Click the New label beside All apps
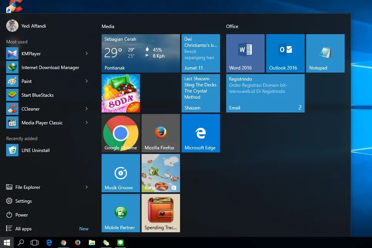The image size is (372, 248). 84,229
